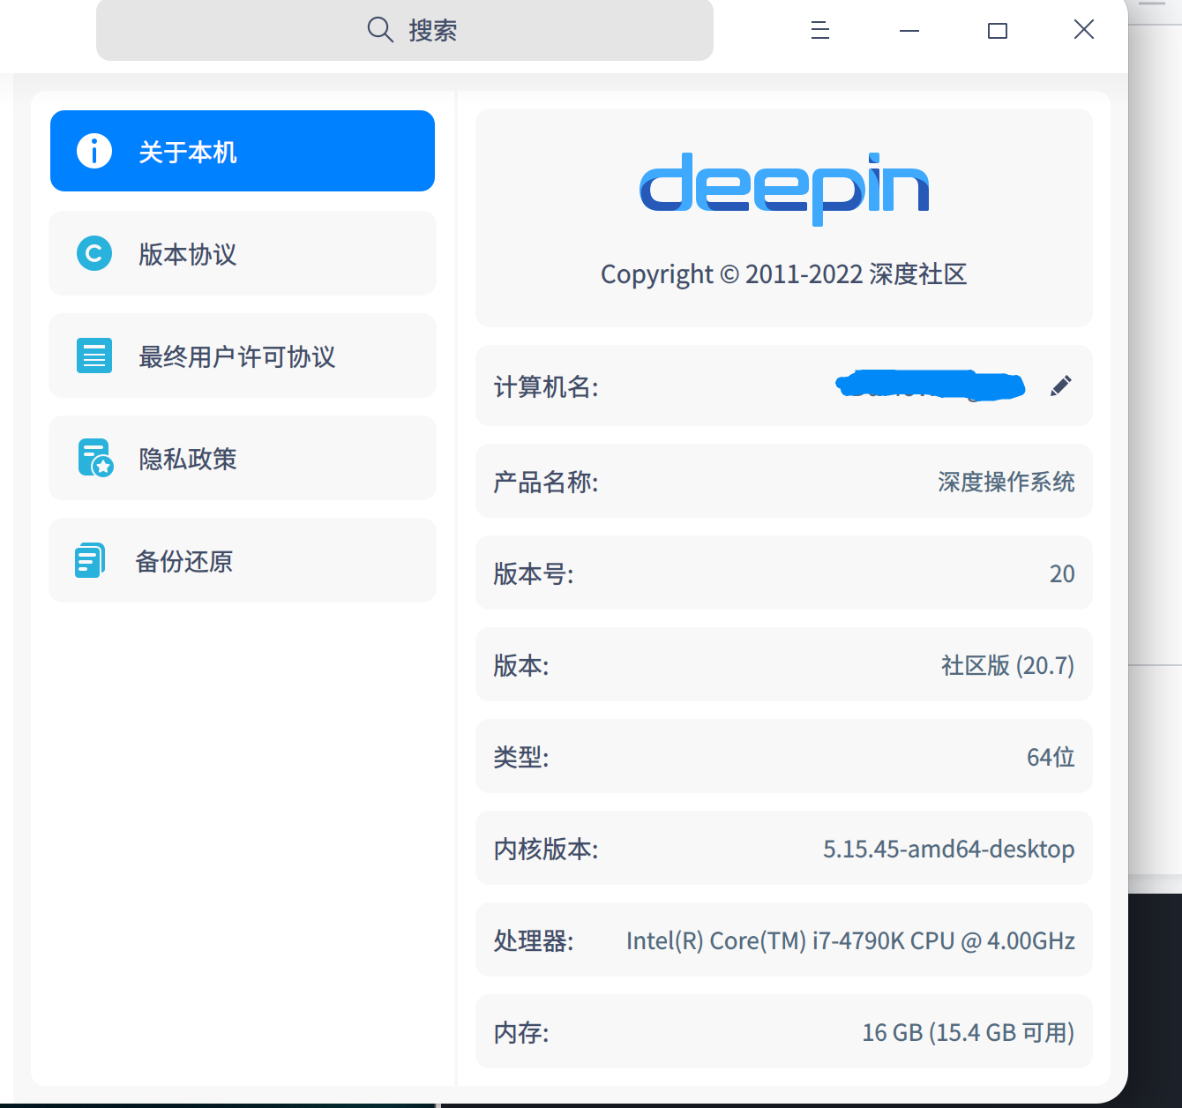The width and height of the screenshot is (1182, 1108).
Task: Click the copyright icon beside 版本协议
Action: 94,253
